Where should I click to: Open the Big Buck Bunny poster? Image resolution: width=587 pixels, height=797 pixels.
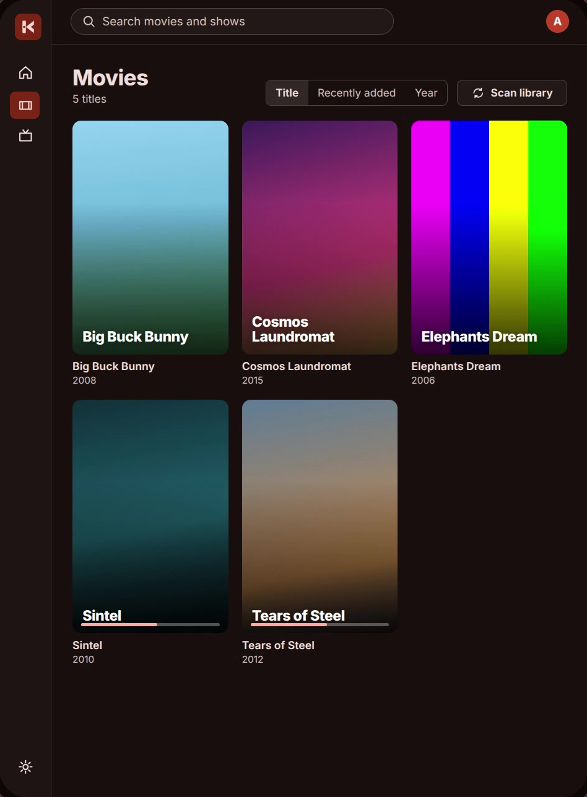[150, 238]
